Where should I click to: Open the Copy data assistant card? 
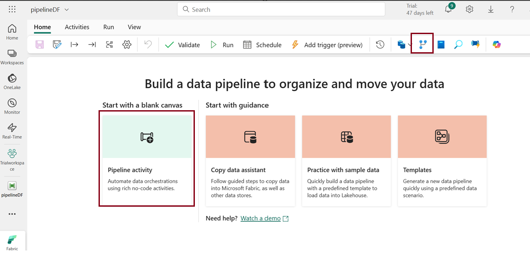(250, 161)
